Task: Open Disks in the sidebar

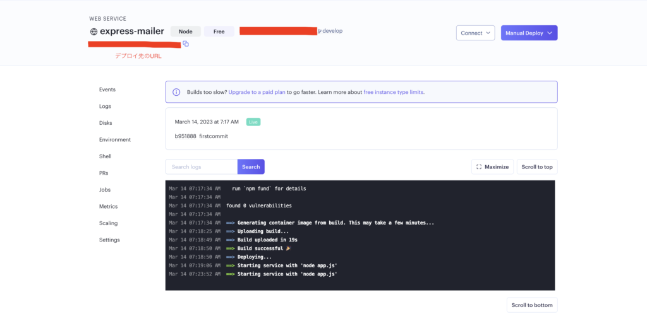Action: (106, 123)
